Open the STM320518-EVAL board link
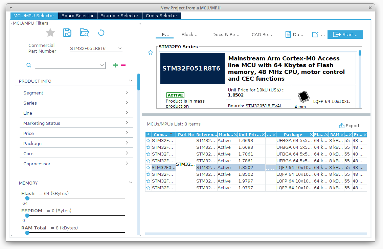This screenshot has height=249, width=383. click(264, 106)
